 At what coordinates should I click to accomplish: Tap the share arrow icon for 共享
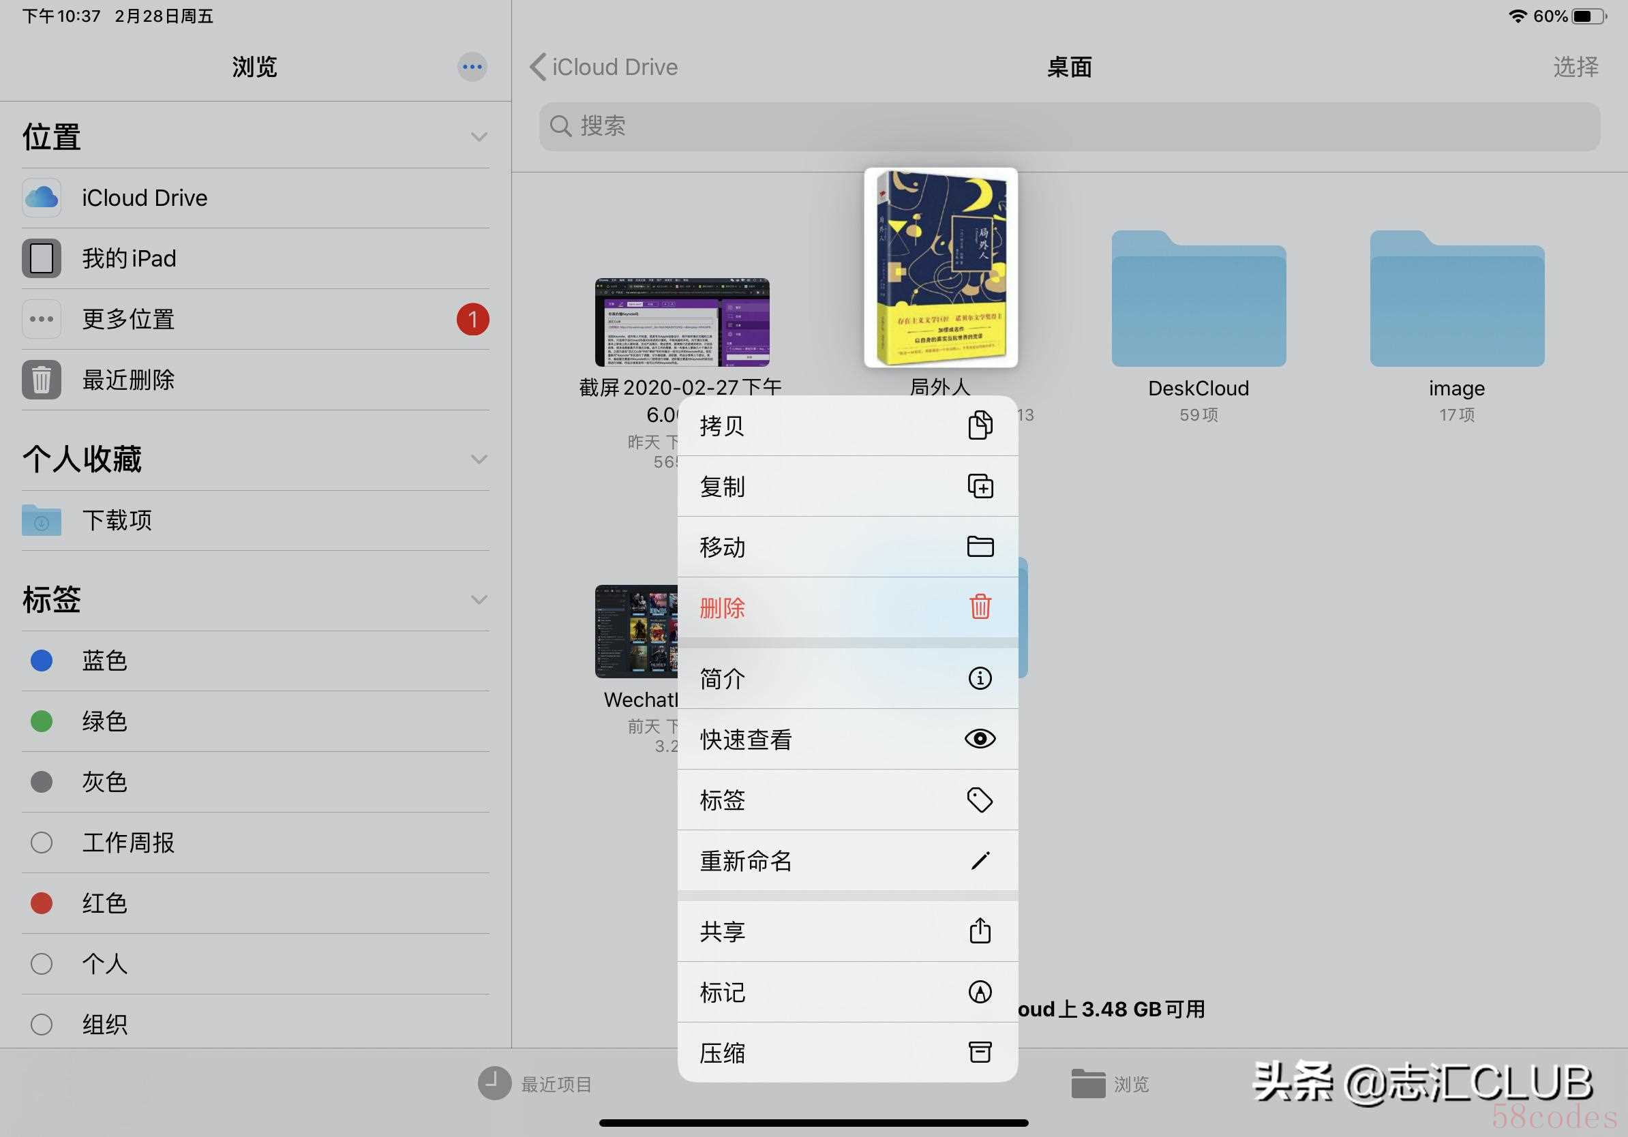(x=980, y=930)
